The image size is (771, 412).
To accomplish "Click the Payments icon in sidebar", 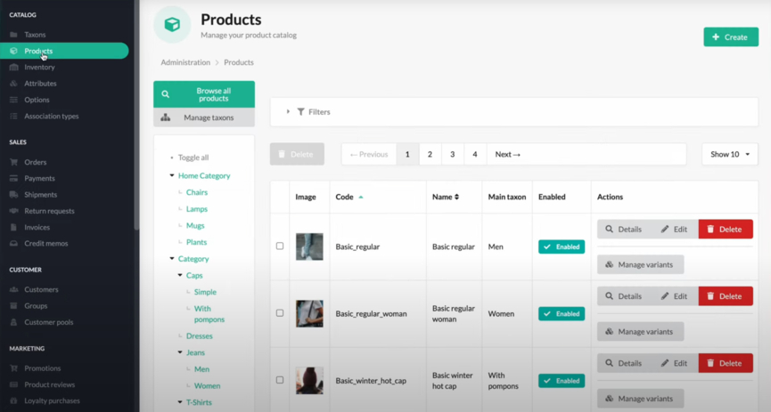I will (13, 179).
